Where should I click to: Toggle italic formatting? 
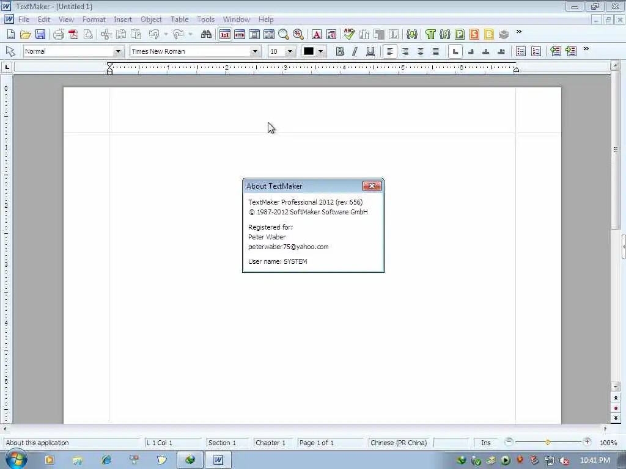[355, 51]
